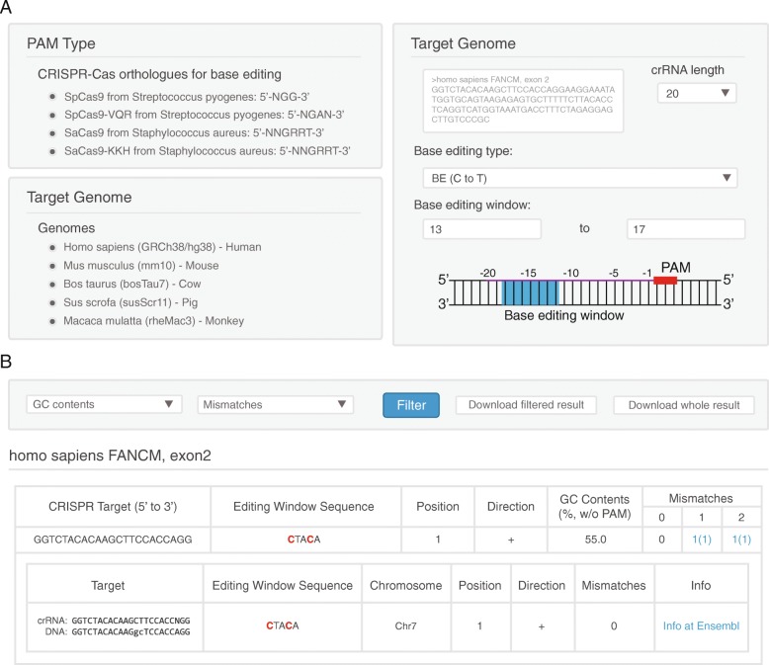
Task: Click the Mismatches header in lower table
Action: (x=614, y=586)
